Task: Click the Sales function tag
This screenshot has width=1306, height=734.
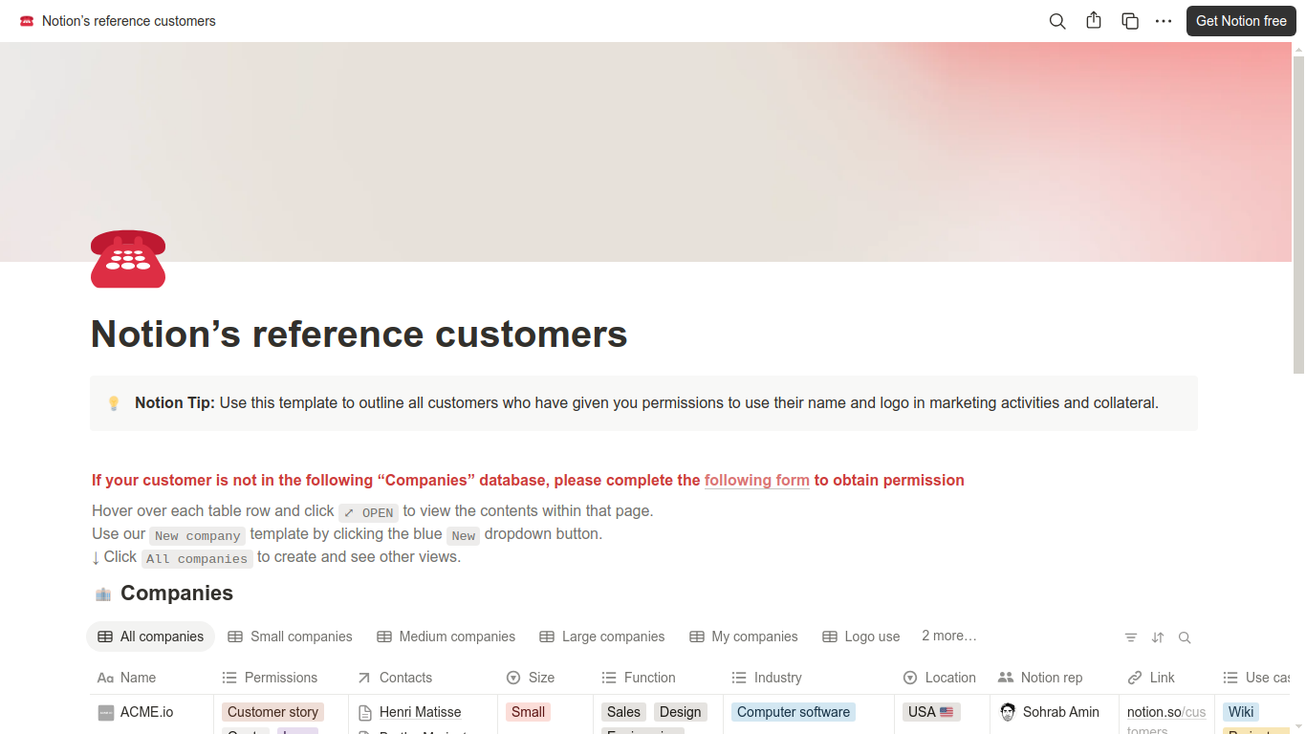Action: 623,712
